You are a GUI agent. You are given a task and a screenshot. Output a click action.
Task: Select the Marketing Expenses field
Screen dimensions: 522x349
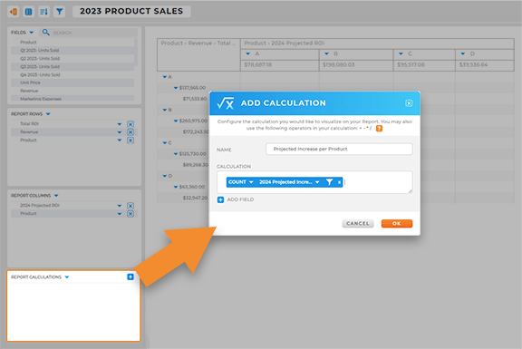(72, 99)
